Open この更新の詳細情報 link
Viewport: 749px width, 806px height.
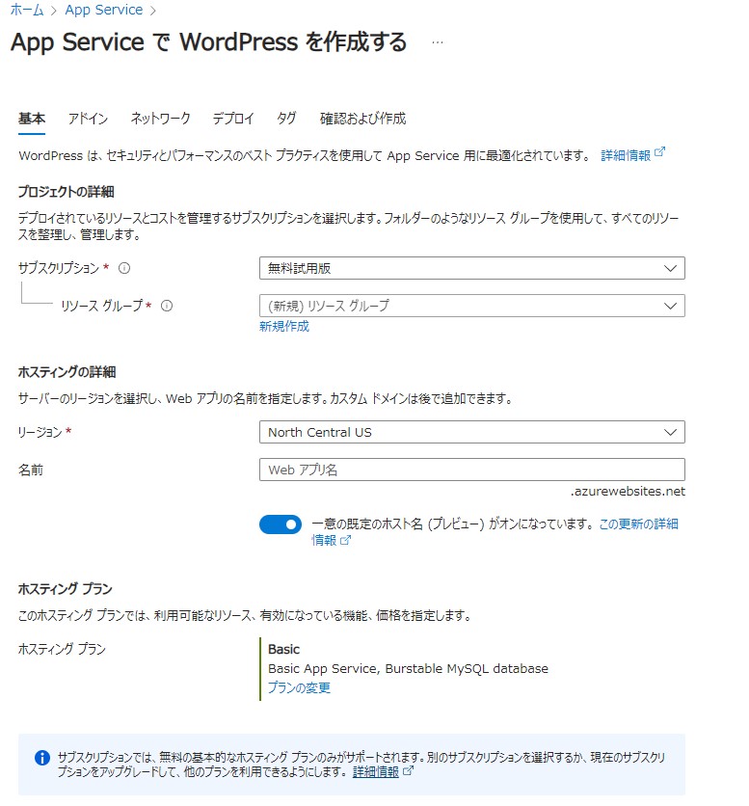click(638, 524)
